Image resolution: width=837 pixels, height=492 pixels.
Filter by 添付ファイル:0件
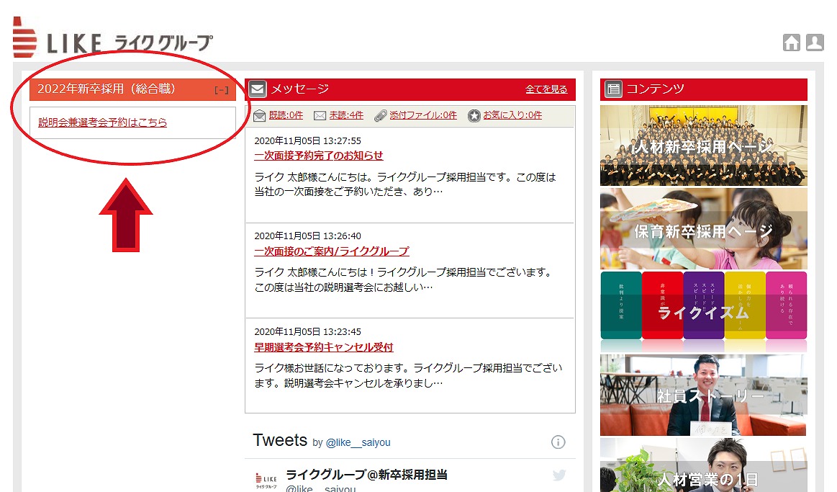(x=422, y=115)
